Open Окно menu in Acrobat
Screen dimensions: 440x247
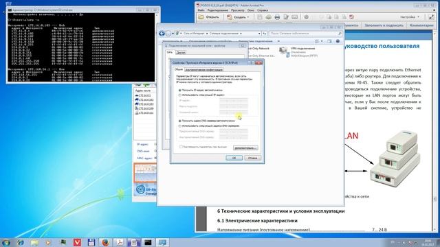(251, 10)
